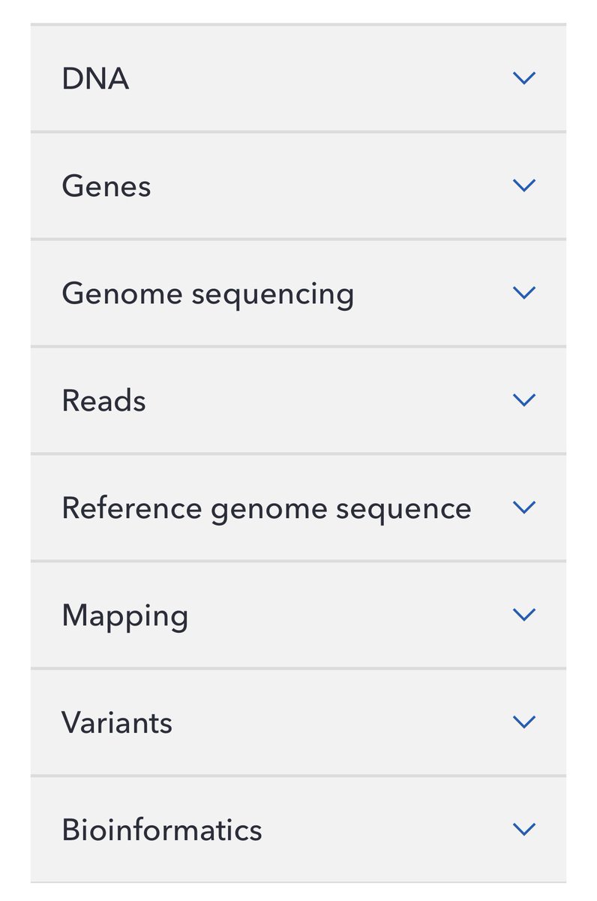597x901 pixels.
Task: Expand the DNA accordion section
Action: (x=95, y=79)
